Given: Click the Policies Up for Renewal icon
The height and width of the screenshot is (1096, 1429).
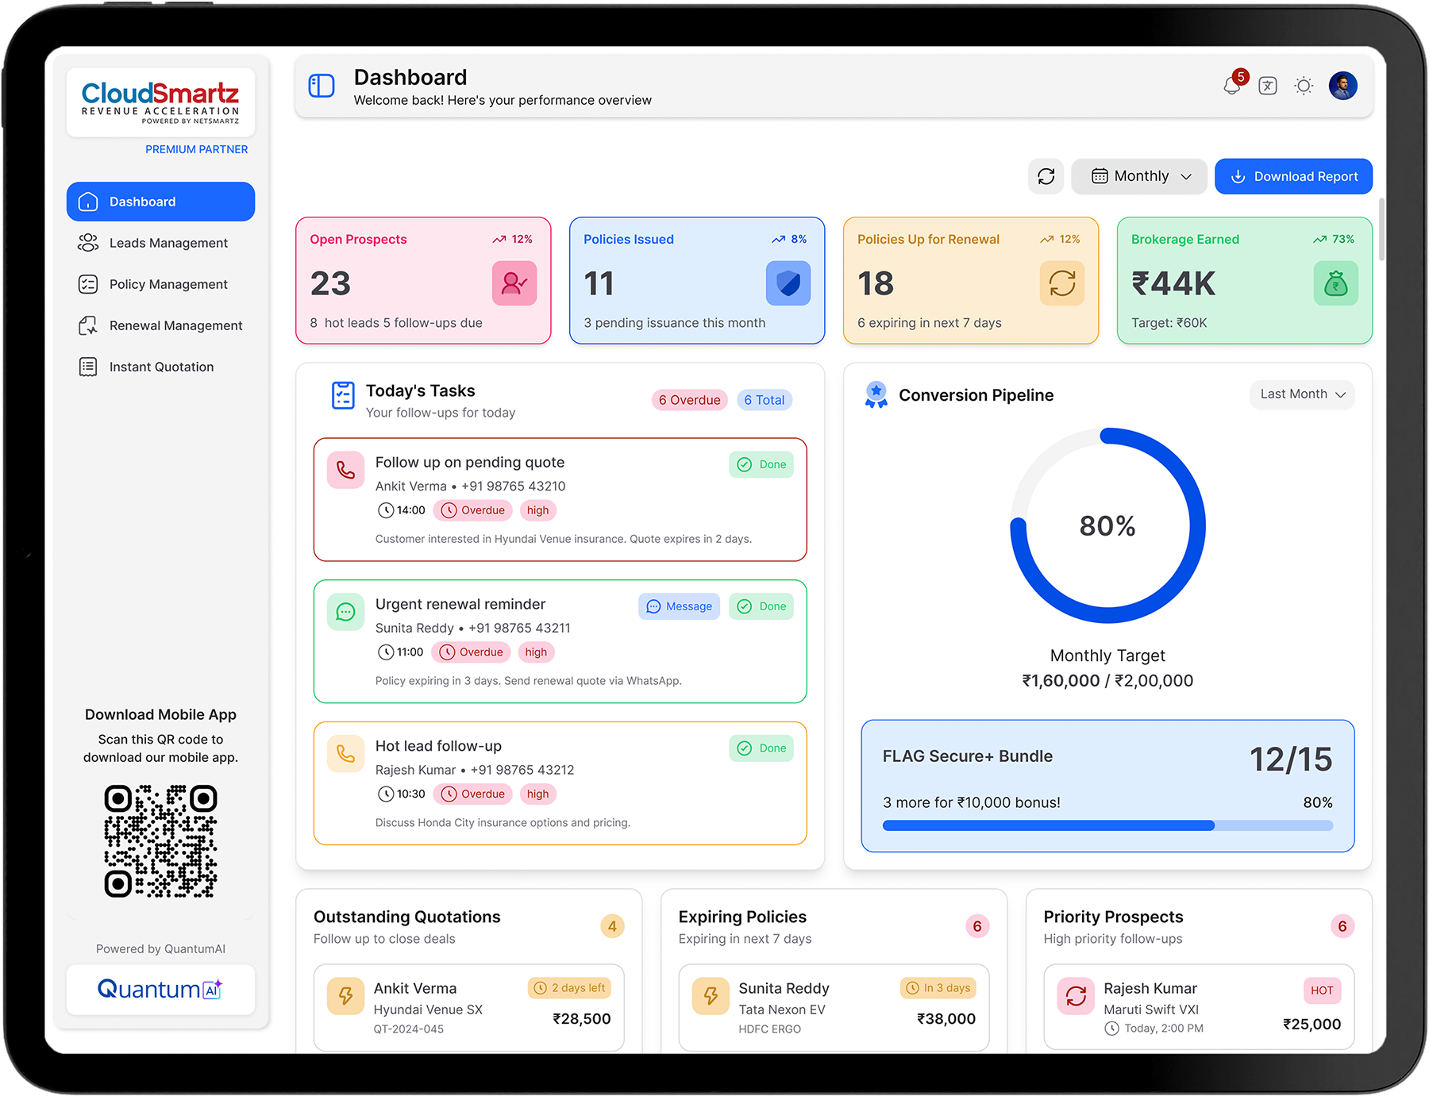Looking at the screenshot, I should (x=1061, y=283).
